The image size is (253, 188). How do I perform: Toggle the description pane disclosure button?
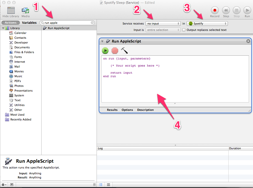click(12, 185)
